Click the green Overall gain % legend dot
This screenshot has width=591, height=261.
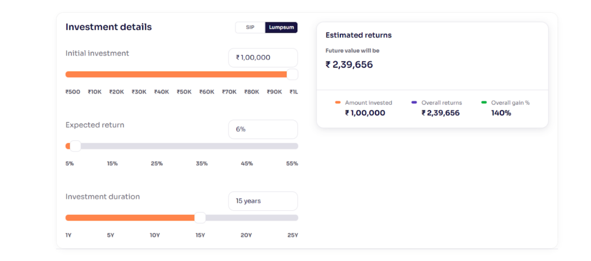pos(484,102)
